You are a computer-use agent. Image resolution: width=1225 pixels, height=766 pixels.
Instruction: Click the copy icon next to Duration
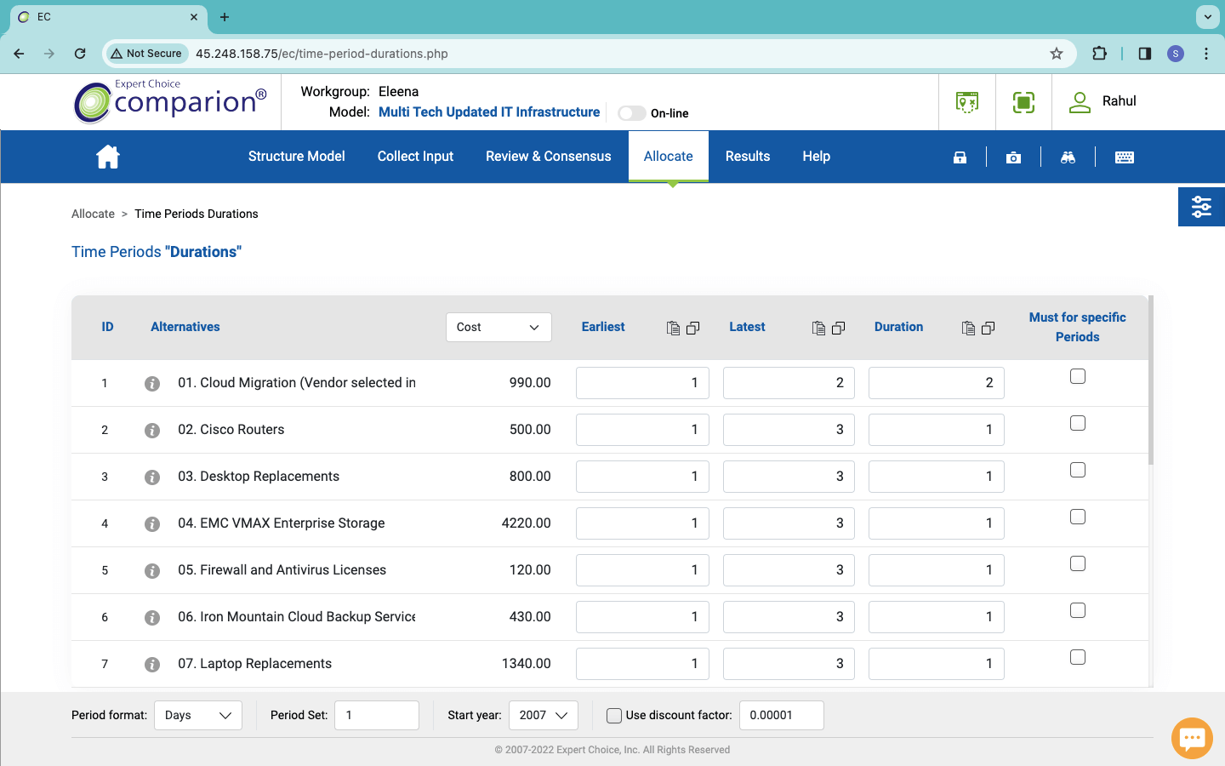(x=988, y=328)
